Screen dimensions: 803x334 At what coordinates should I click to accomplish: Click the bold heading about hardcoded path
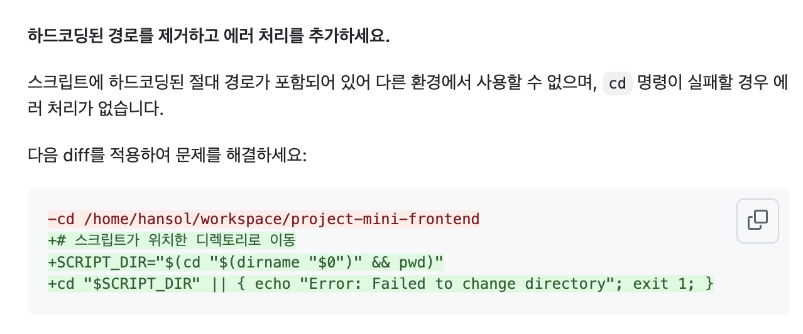209,35
